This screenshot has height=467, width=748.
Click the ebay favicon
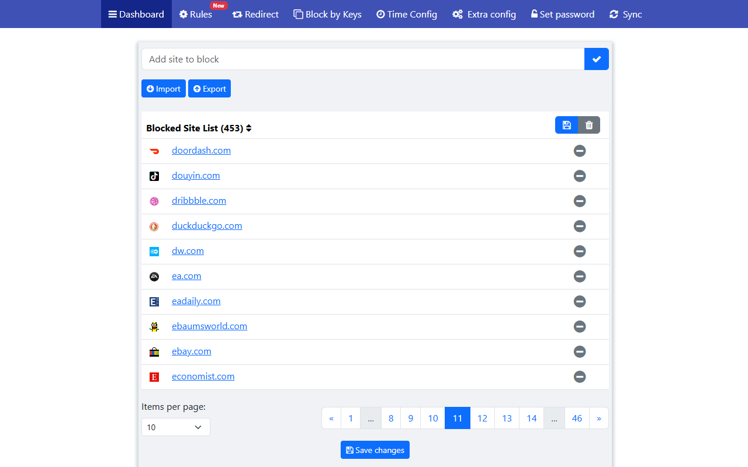(154, 352)
